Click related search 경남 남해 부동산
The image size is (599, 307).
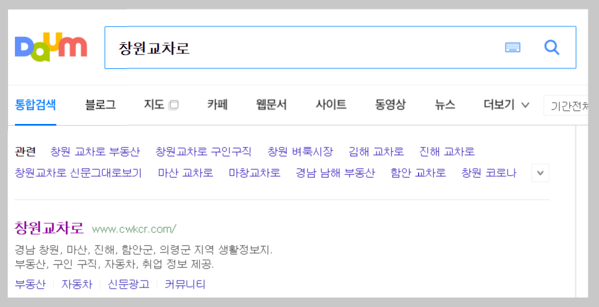click(x=335, y=173)
